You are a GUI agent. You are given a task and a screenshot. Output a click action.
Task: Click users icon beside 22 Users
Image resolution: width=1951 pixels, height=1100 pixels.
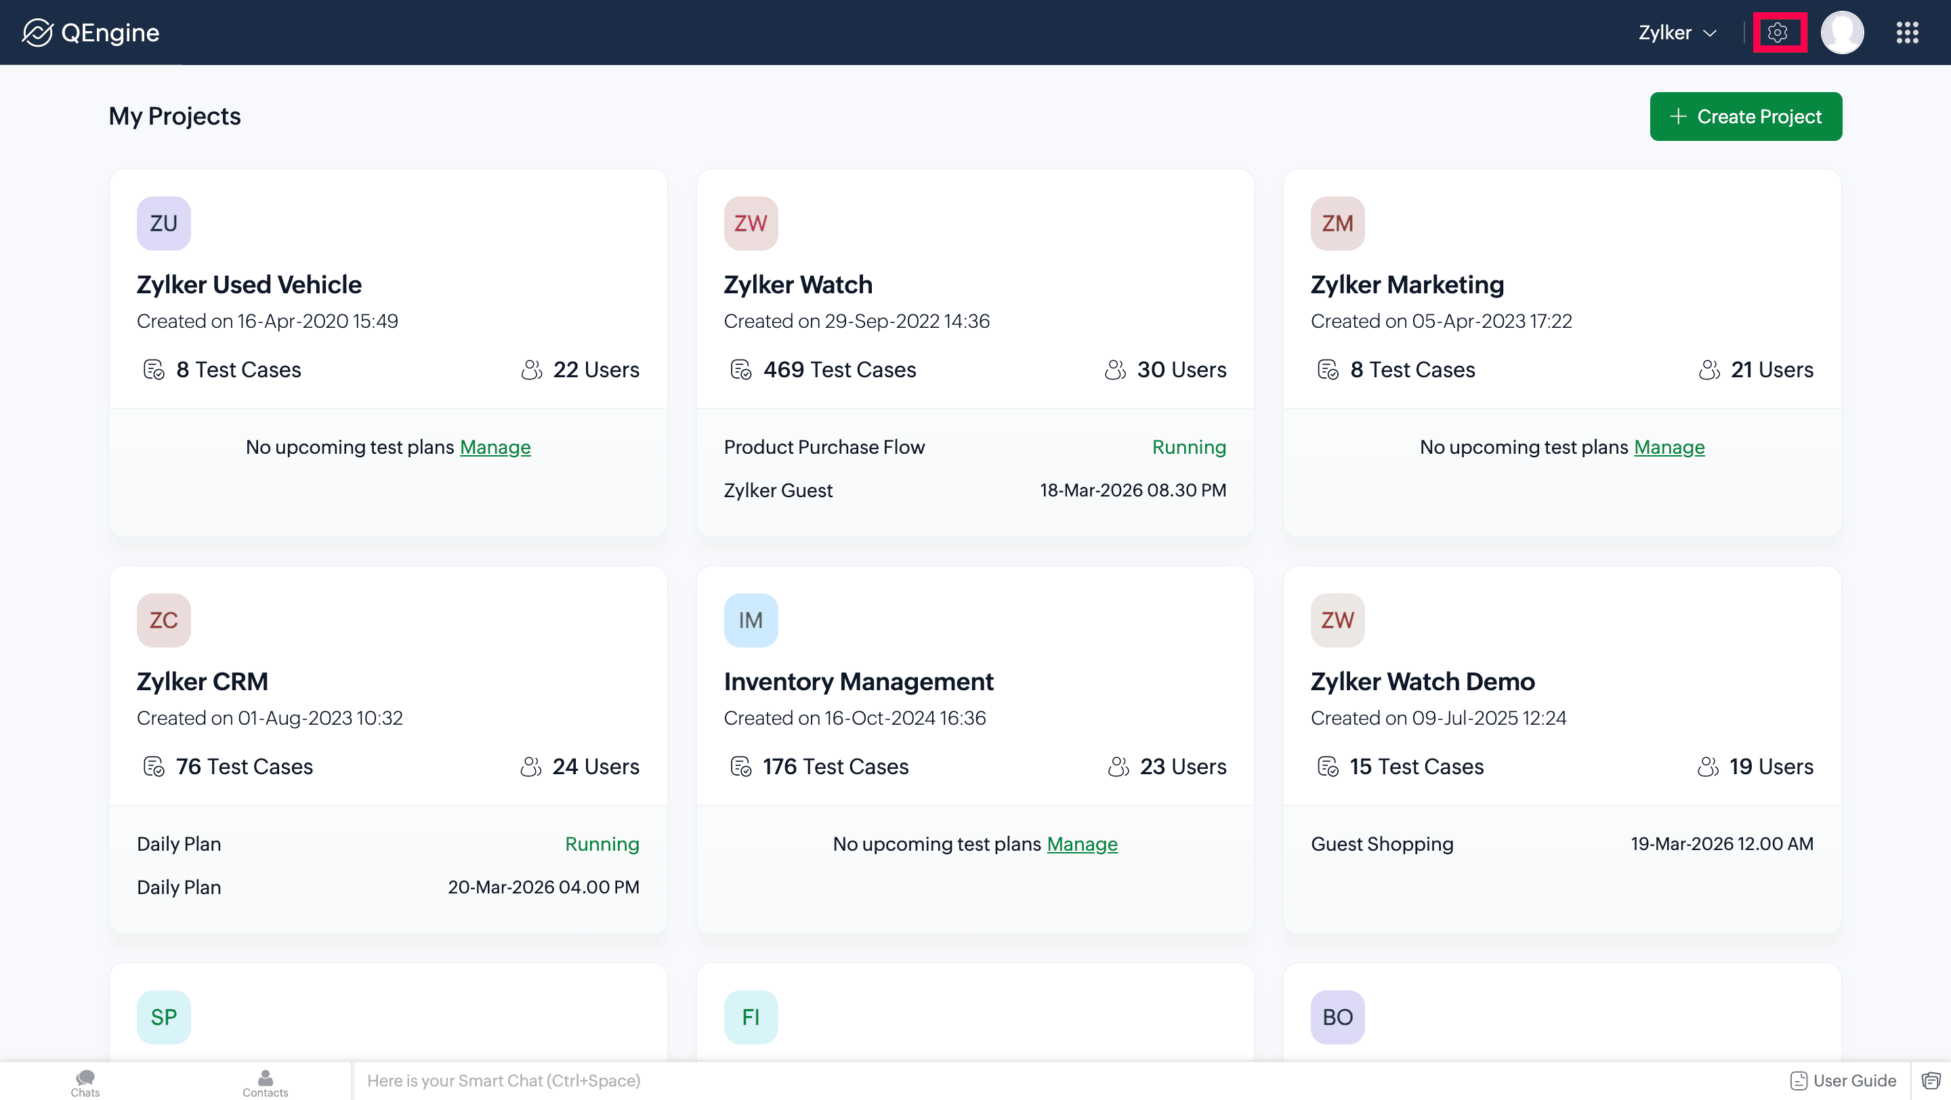[x=532, y=369]
